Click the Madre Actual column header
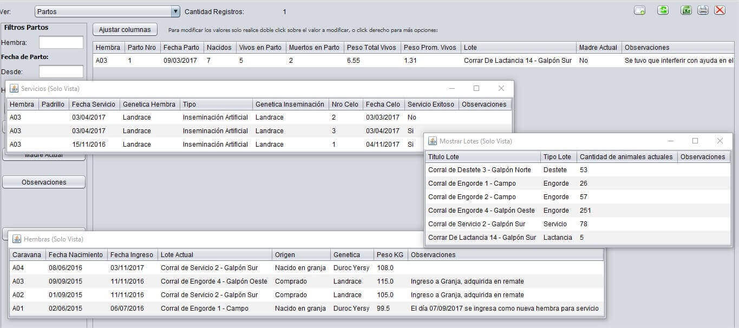739x328 pixels. [x=599, y=48]
